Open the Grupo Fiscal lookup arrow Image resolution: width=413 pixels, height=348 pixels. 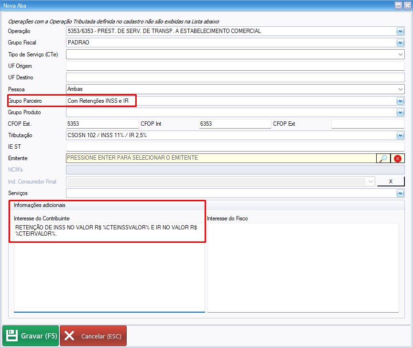[400, 43]
